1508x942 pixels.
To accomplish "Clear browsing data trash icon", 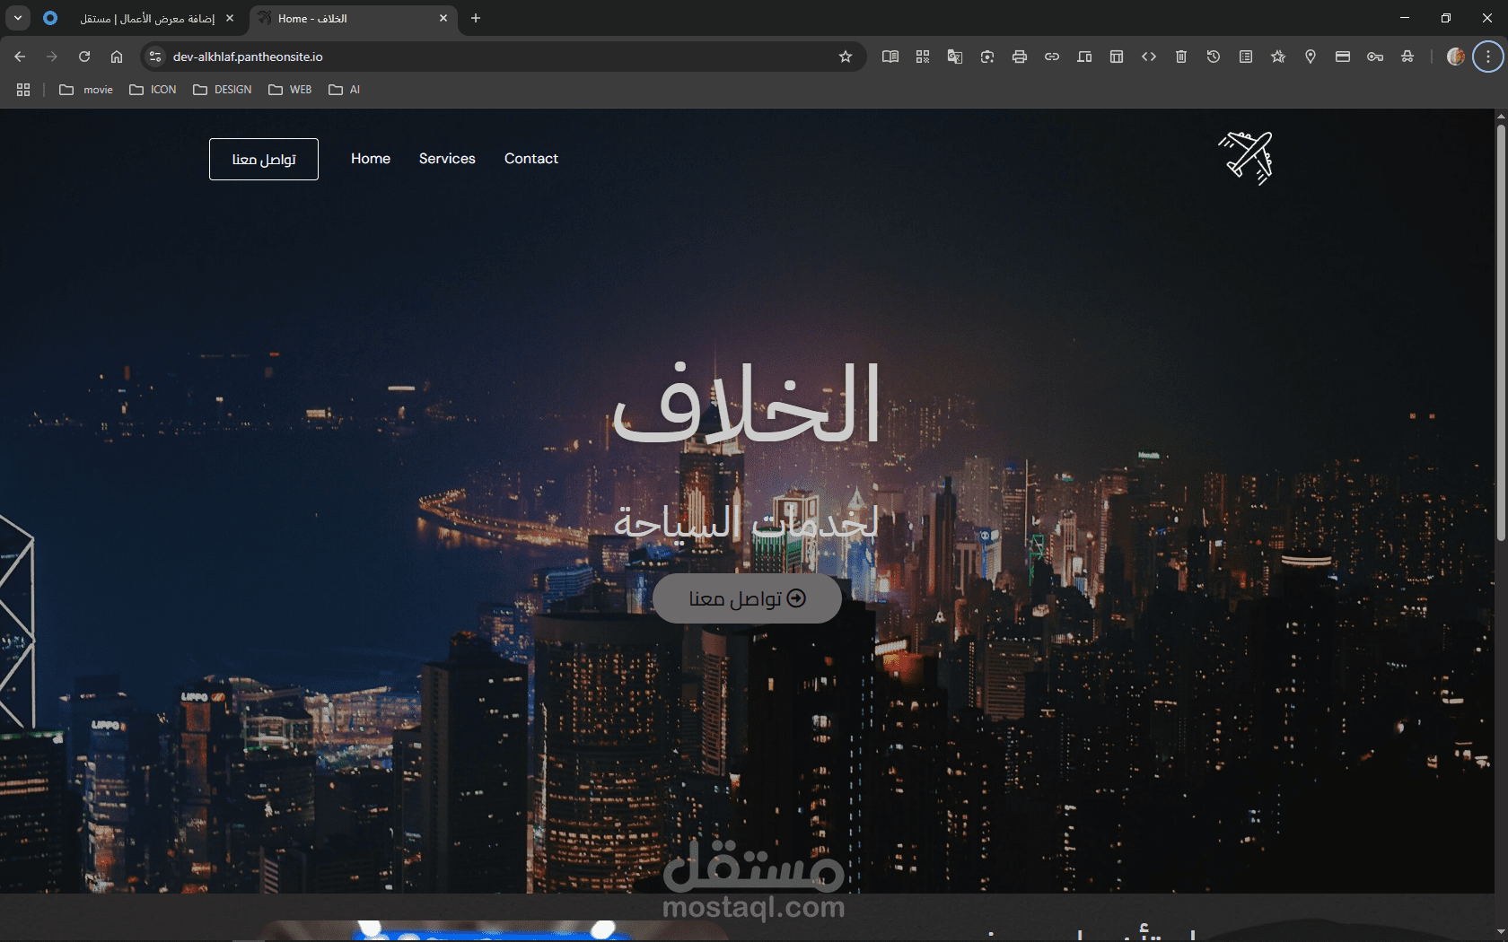I will pos(1181,57).
